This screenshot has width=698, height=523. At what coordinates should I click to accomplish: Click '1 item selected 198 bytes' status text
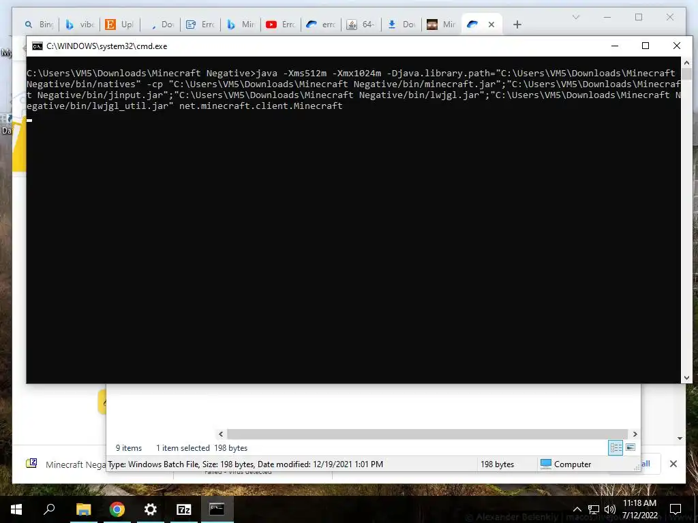202,448
